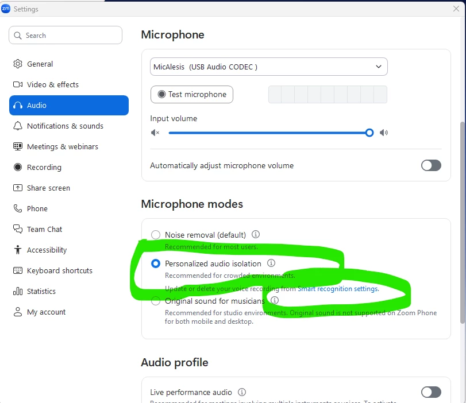The height and width of the screenshot is (403, 466).
Task: Go to Notifications & sounds settings
Action: click(69, 126)
